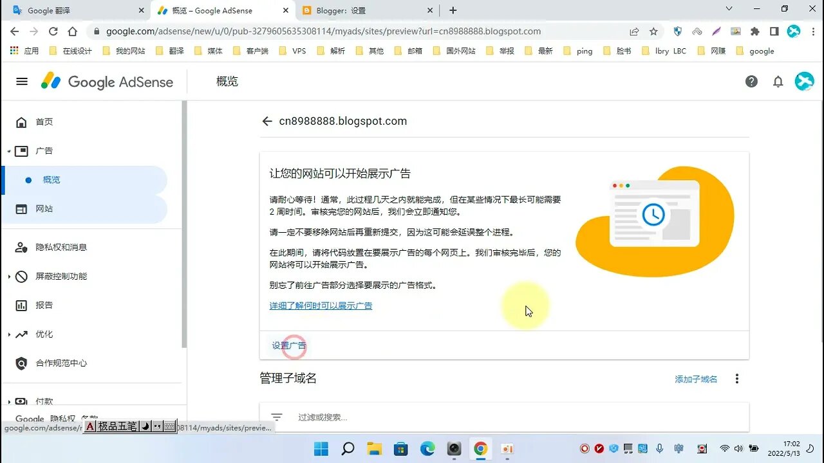The image size is (824, 463).
Task: Toggle the Chrome side panel icon
Action: click(x=774, y=31)
